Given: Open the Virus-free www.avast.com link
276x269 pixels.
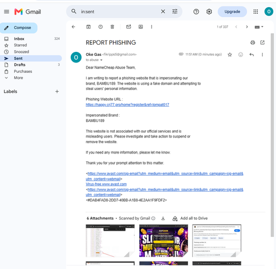Looking at the screenshot, I should coord(106,184).
